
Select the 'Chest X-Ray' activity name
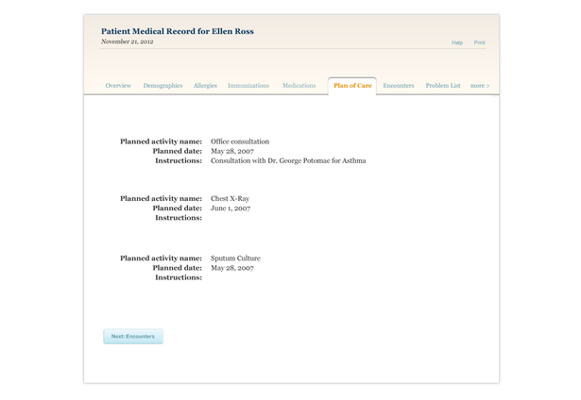(x=231, y=198)
